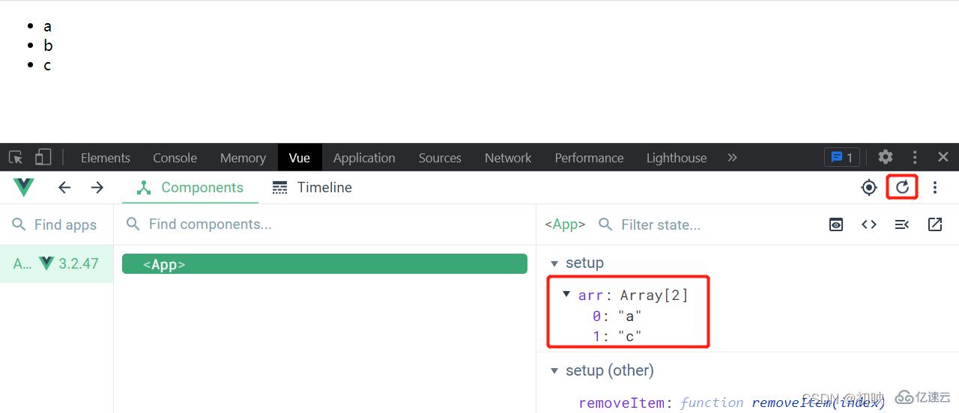
Task: Open the Lighthouse tab
Action: [677, 158]
